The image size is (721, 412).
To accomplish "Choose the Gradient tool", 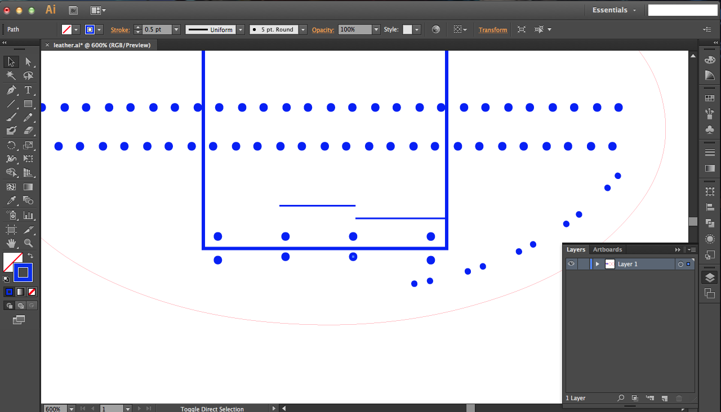I will pos(28,187).
